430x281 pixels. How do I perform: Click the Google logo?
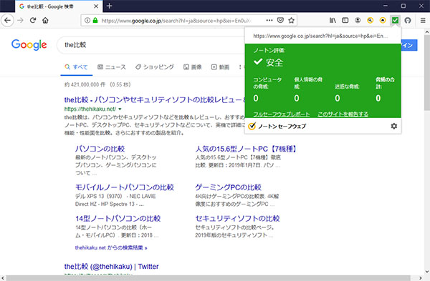[29, 45]
